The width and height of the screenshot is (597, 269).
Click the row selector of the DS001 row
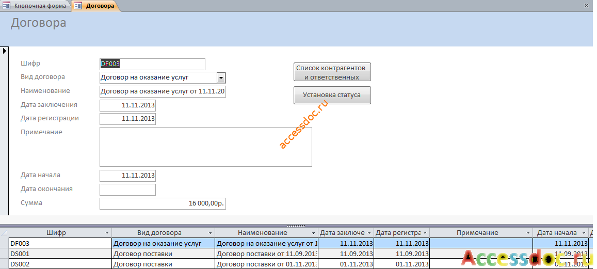pos(4,254)
